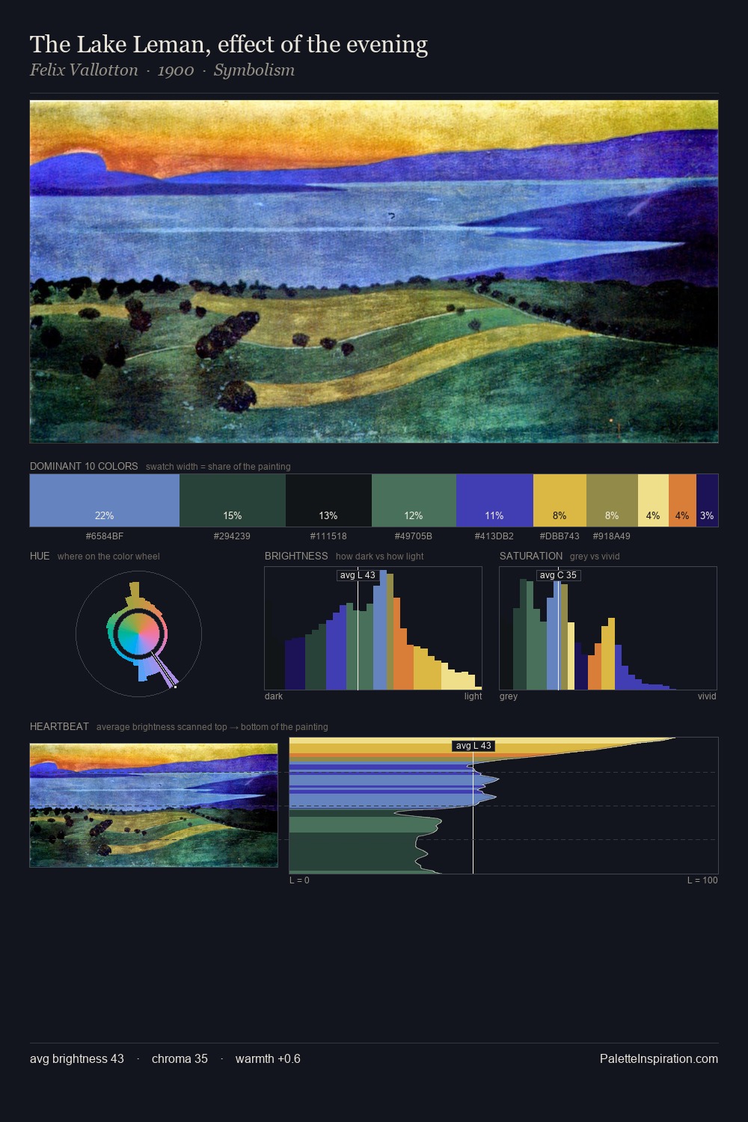Click the hue color wheel chart
The width and height of the screenshot is (748, 1122).
click(x=138, y=634)
